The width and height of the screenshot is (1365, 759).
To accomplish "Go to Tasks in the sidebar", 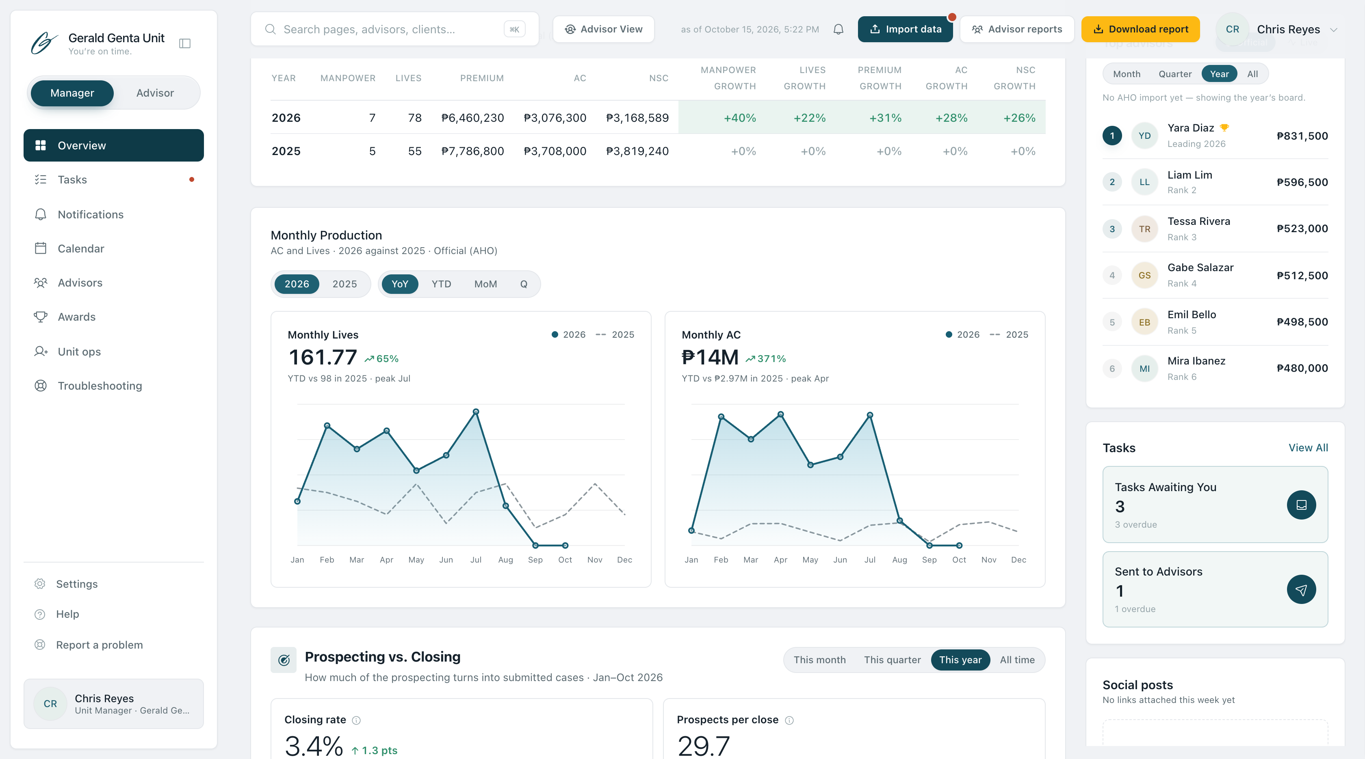I will [113, 179].
